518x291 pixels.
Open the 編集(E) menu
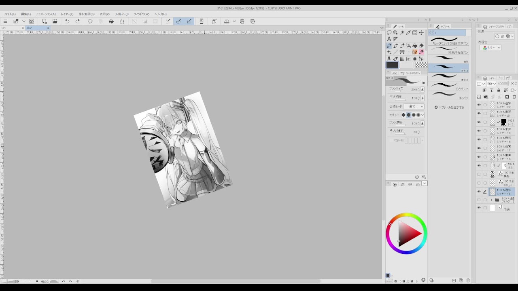point(26,14)
